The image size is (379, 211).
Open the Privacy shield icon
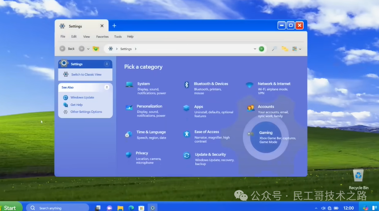click(128, 155)
